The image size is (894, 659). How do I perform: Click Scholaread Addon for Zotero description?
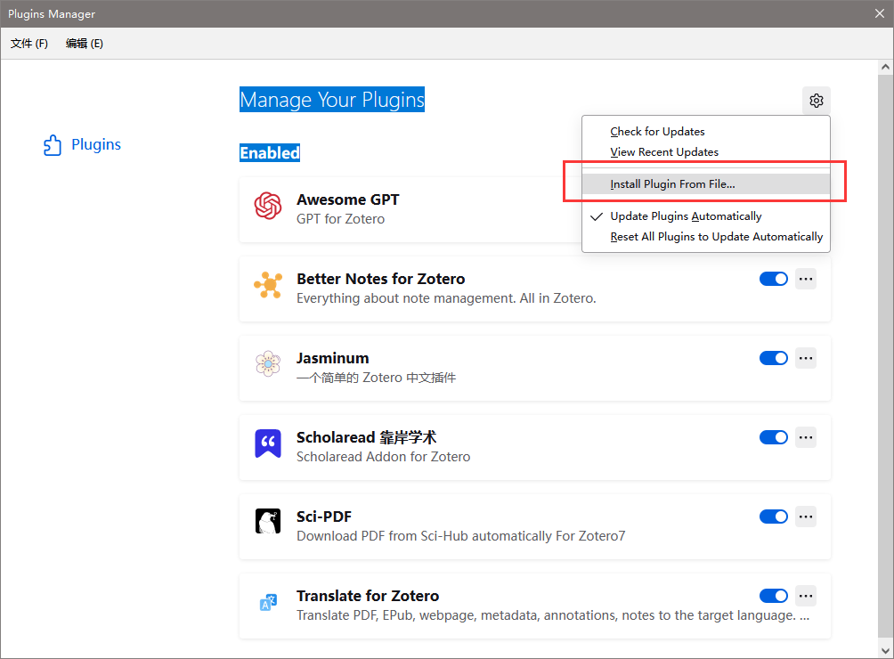pyautogui.click(x=383, y=457)
